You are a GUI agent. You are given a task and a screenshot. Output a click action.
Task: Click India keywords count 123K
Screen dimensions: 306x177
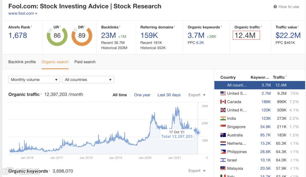pyautogui.click(x=266, y=118)
